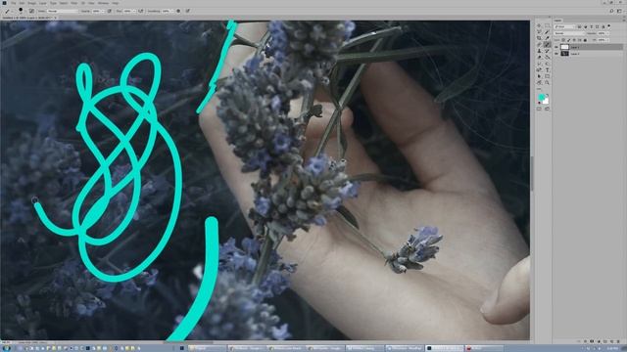
Task: Toggle the layer filtering switch in Layers panel
Action: pyautogui.click(x=608, y=26)
